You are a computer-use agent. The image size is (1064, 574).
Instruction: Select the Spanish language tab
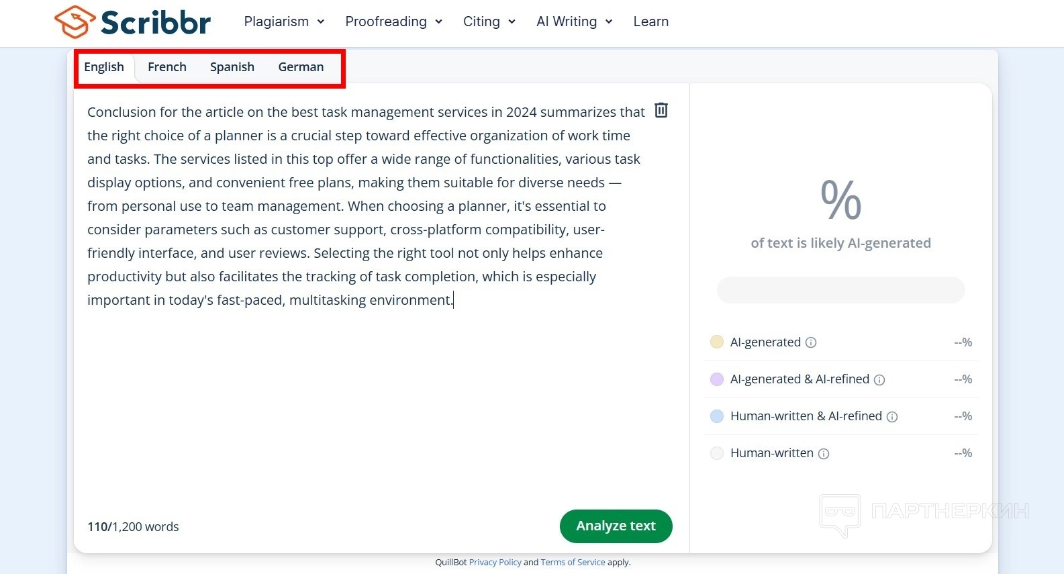tap(232, 67)
